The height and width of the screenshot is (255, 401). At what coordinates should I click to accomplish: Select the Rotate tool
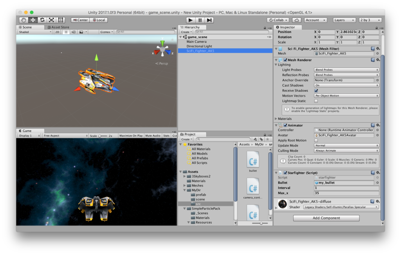point(42,20)
